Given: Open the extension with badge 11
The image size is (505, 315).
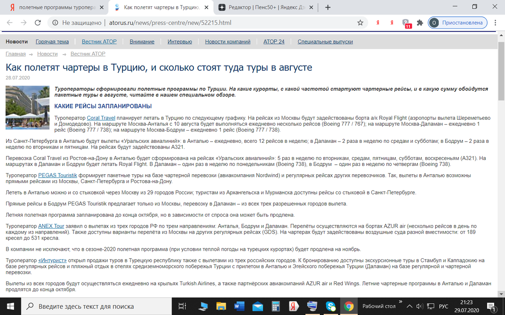Looking at the screenshot, I should (406, 23).
